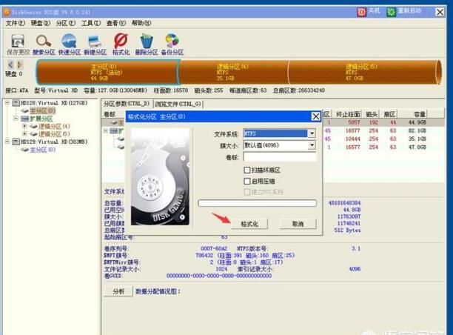Open the Backup Partition (备份分区) tool

click(172, 43)
